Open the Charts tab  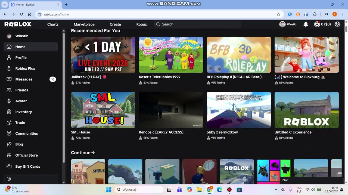coord(53,24)
